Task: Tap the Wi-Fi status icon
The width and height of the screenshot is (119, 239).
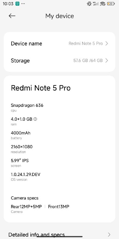Action: coord(103,4)
